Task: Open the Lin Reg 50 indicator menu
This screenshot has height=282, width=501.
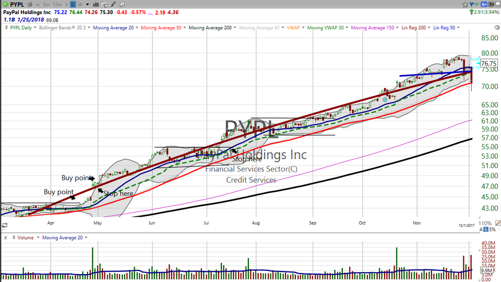Action: (446, 28)
